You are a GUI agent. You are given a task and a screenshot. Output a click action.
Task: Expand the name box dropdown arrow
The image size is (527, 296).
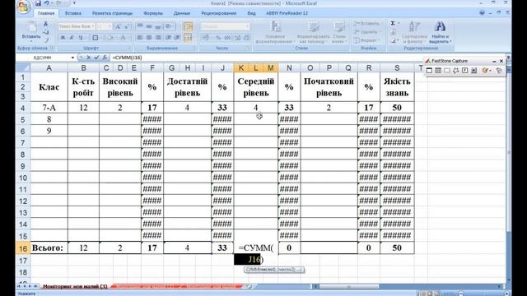point(72,58)
